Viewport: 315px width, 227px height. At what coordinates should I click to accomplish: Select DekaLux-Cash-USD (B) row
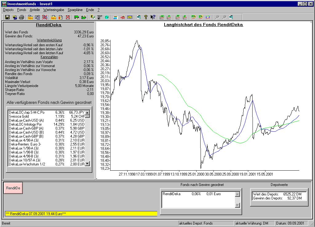pyautogui.click(x=47, y=132)
